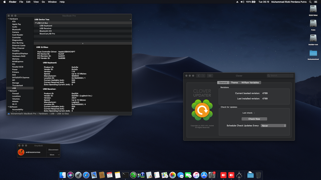Open the File menu
The width and height of the screenshot is (321, 180).
[x=21, y=2]
